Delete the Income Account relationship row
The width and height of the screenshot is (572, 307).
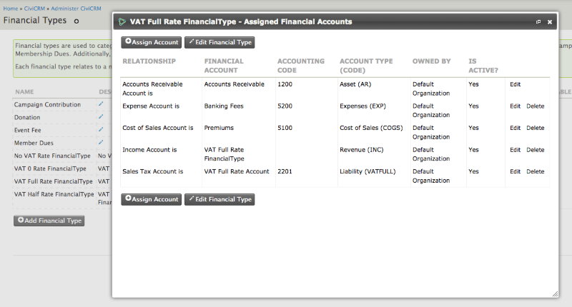click(535, 150)
